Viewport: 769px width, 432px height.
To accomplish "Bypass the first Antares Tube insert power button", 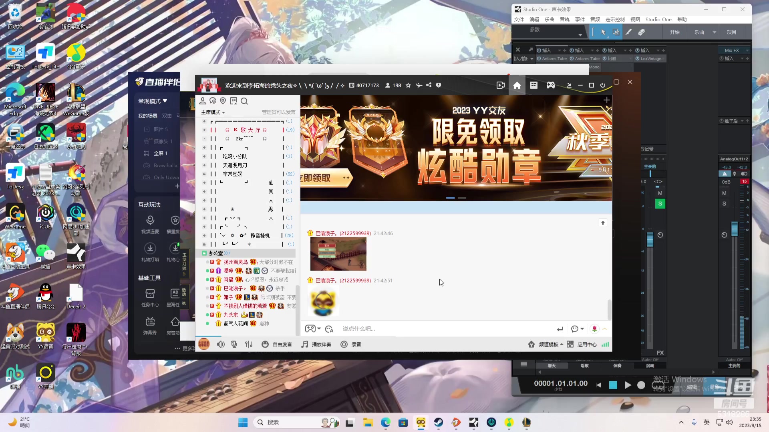I will pyautogui.click(x=539, y=58).
